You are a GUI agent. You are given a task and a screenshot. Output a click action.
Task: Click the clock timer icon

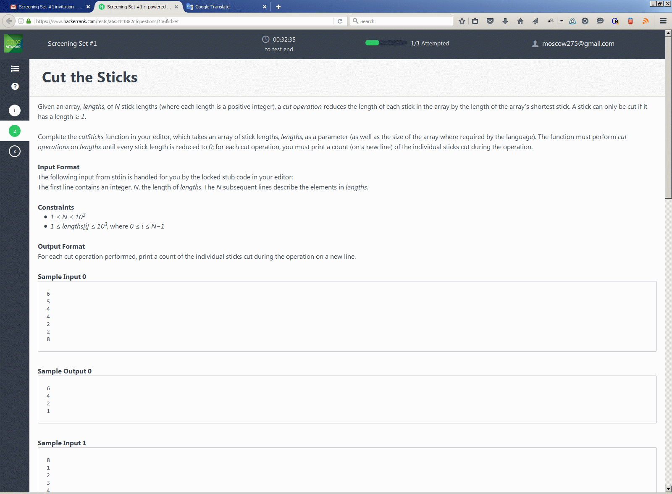click(x=266, y=39)
